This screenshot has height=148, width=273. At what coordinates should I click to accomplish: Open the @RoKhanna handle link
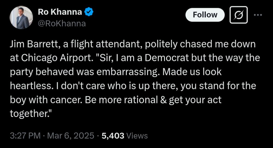coord(62,24)
